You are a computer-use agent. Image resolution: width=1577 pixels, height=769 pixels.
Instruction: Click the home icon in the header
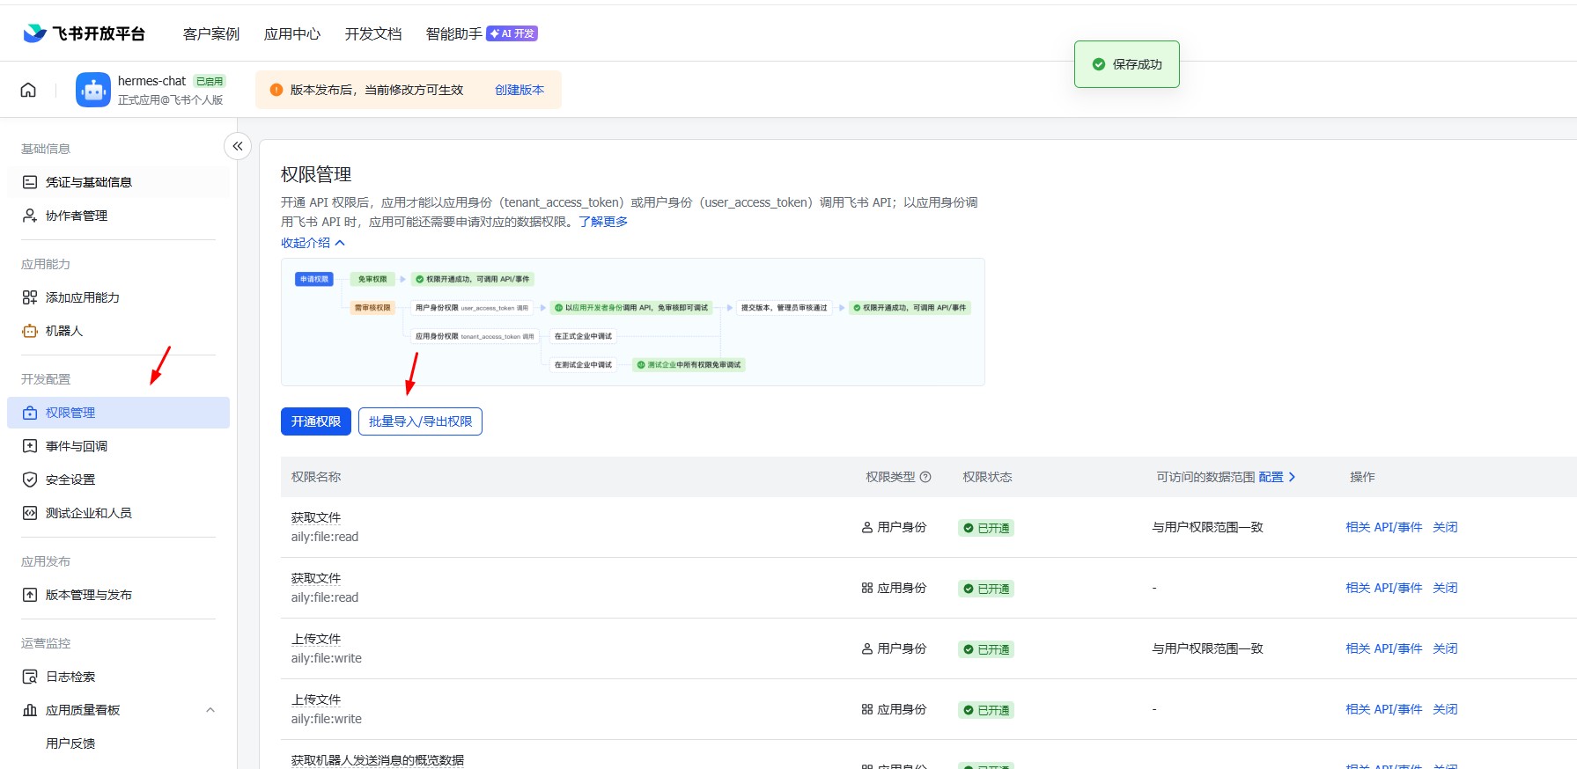pos(28,90)
